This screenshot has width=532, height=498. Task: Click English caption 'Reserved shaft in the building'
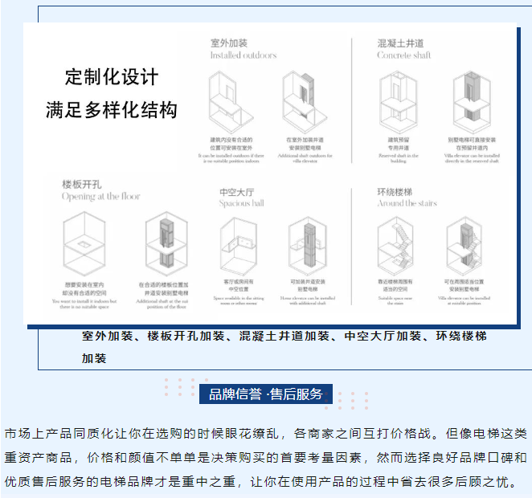(x=399, y=158)
